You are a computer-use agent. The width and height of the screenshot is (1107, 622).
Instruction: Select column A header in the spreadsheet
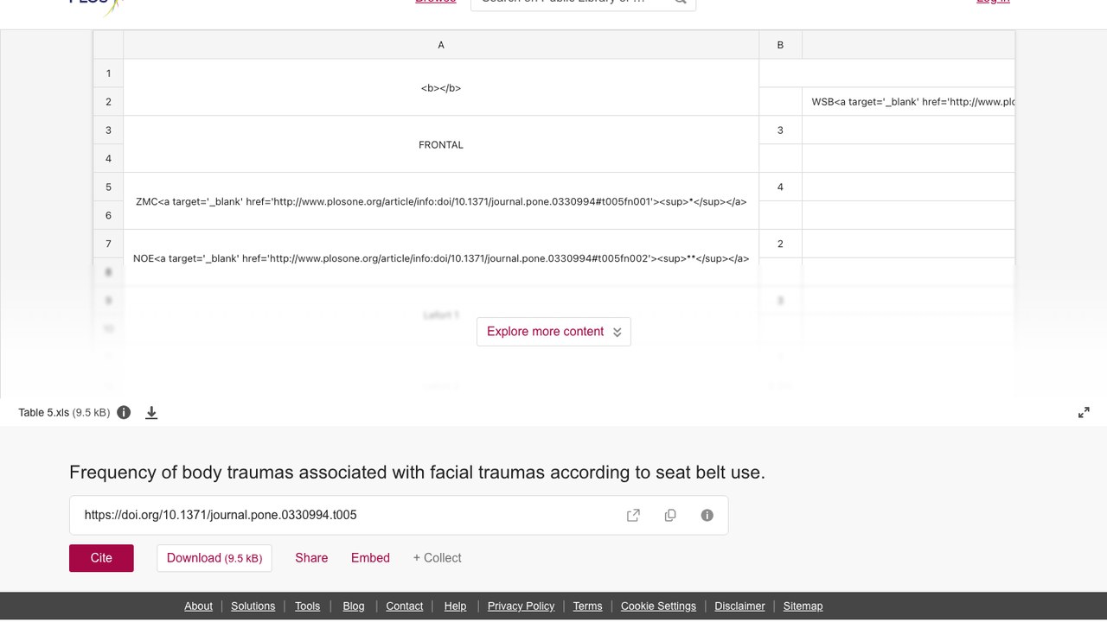tap(441, 45)
